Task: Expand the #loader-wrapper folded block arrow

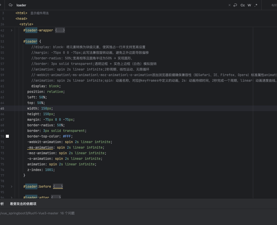Action: (11, 30)
